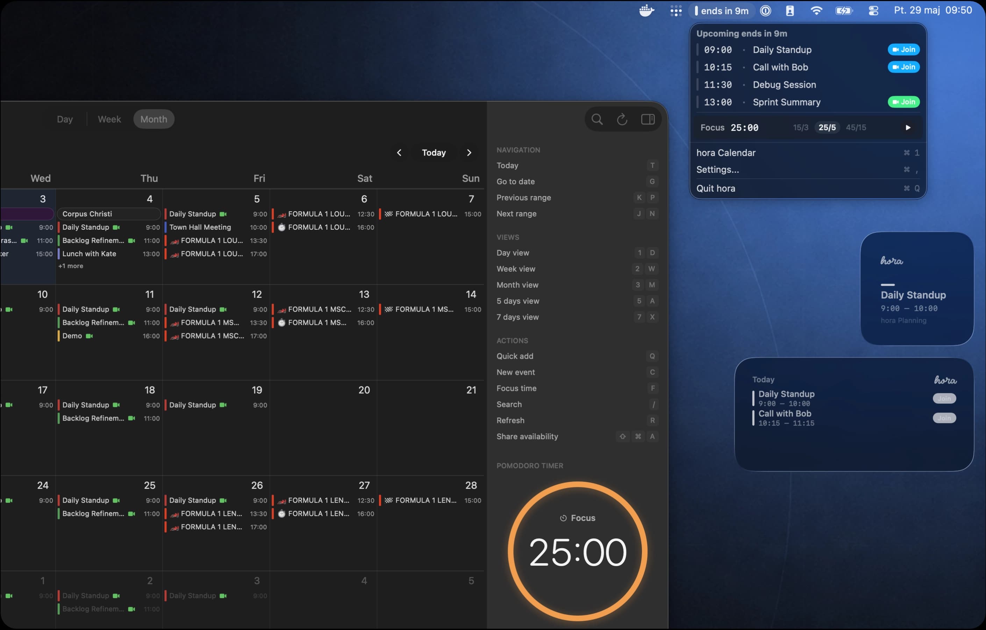Open Control Center icon in menu bar

point(873,10)
